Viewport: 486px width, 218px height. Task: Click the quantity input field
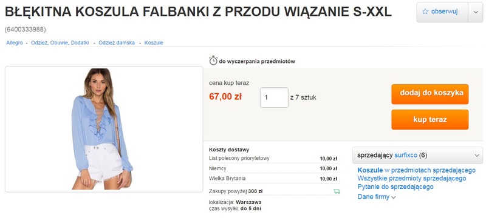274,97
